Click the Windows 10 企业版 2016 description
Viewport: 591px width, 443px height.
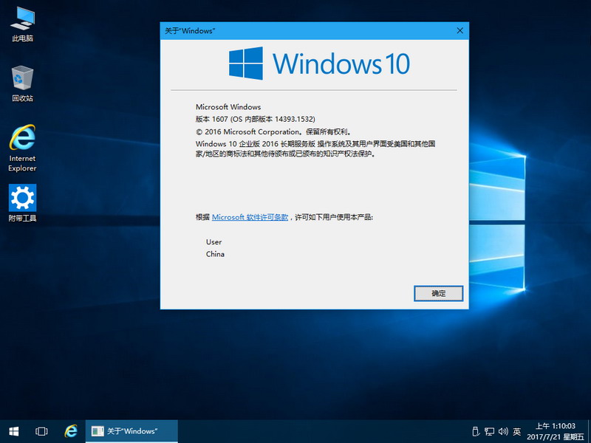315,149
